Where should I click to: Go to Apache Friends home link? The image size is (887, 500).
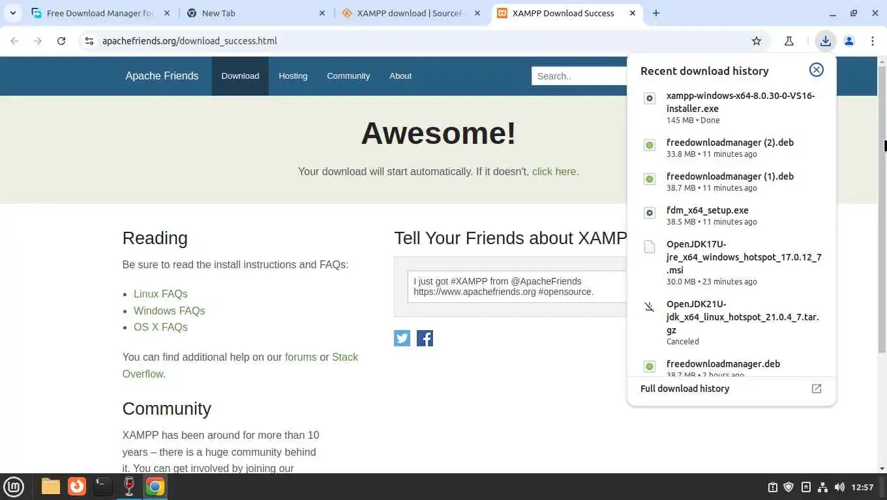162,76
